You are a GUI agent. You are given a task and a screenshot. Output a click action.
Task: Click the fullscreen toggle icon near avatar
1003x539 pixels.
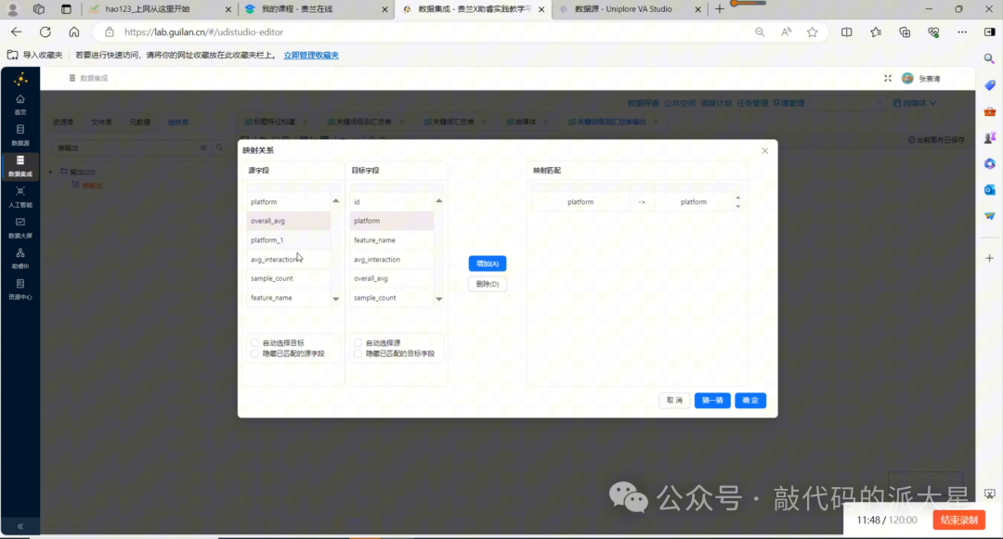tap(887, 79)
